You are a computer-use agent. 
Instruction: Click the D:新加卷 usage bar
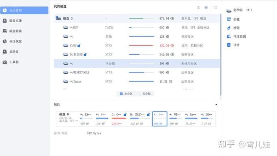point(141,54)
